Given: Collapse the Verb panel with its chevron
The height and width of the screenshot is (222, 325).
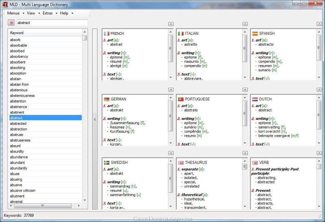Looking at the screenshot, I should 319,153.
